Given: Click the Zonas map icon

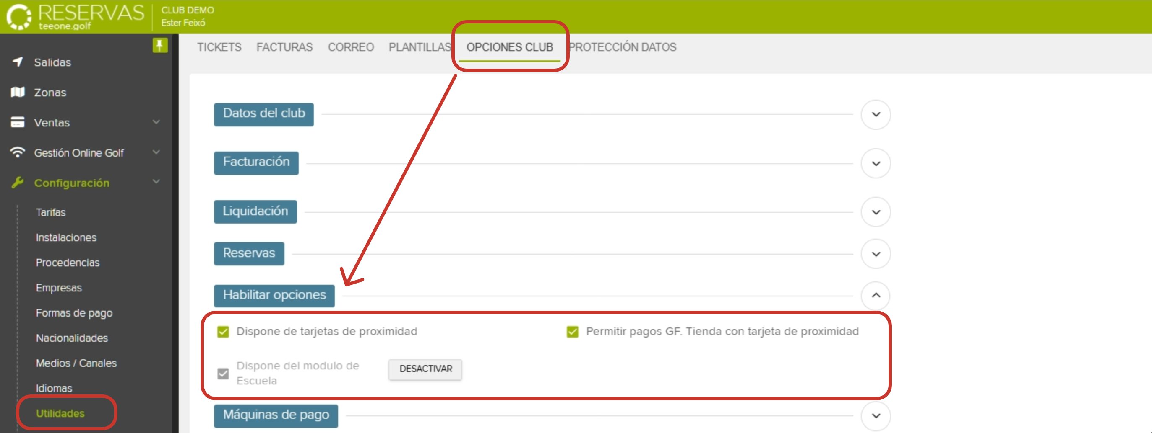Looking at the screenshot, I should tap(18, 93).
